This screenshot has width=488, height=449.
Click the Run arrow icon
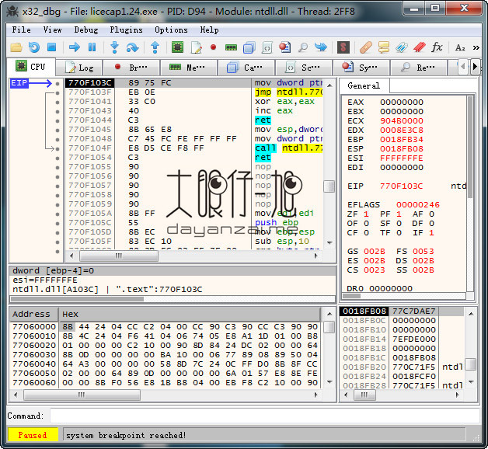(74, 47)
